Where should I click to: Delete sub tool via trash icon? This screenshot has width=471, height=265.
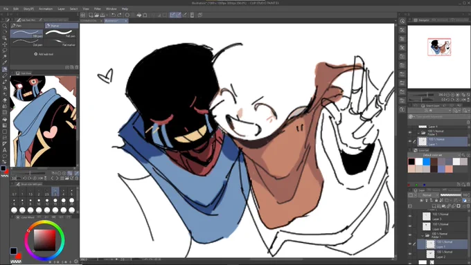tap(77, 67)
